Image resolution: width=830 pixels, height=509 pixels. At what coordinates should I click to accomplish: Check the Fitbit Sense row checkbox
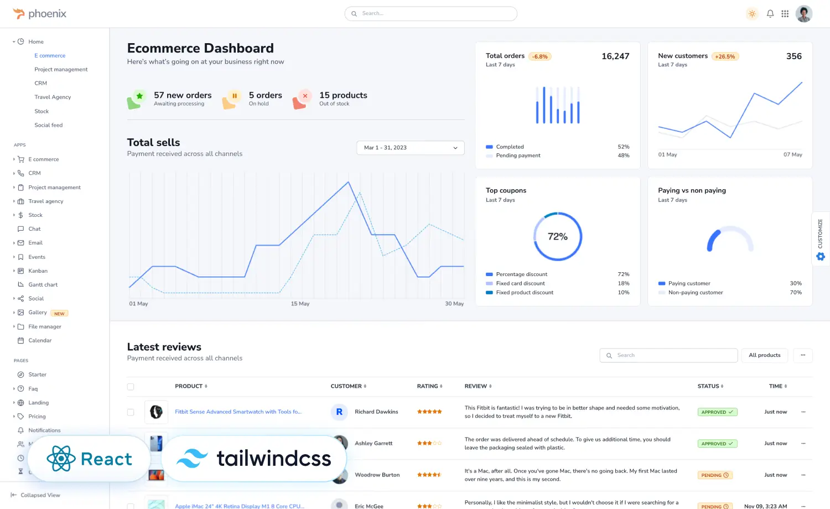[131, 412]
